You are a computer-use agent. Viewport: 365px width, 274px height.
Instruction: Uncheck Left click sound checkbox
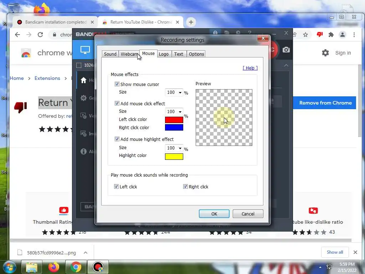pos(116,186)
